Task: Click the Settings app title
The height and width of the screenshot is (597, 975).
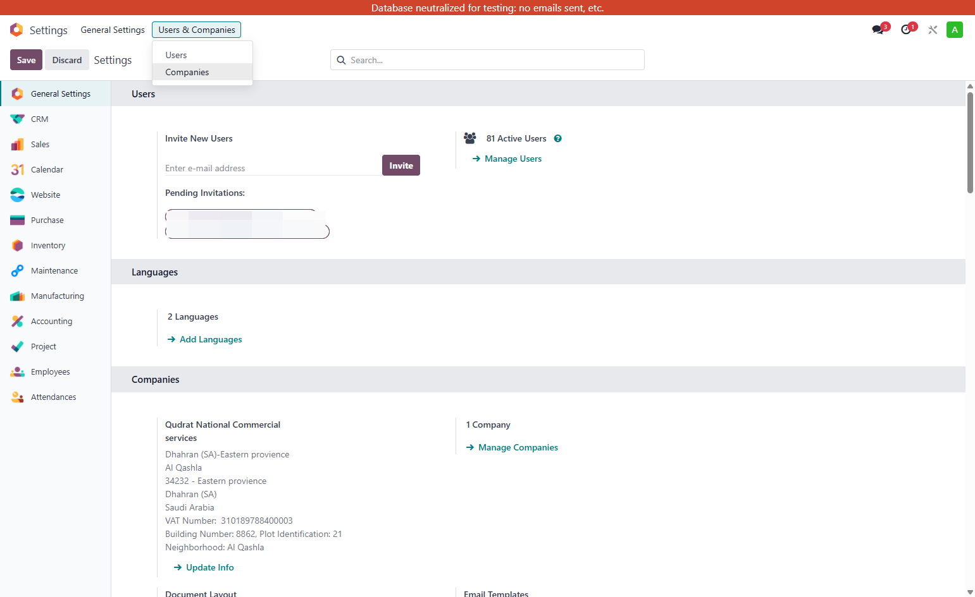Action: pos(49,30)
